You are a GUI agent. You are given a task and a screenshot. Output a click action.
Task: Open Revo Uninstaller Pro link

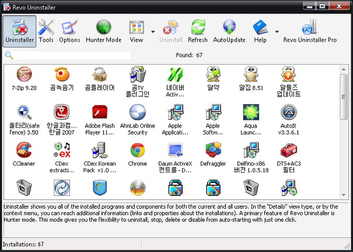coord(310,31)
